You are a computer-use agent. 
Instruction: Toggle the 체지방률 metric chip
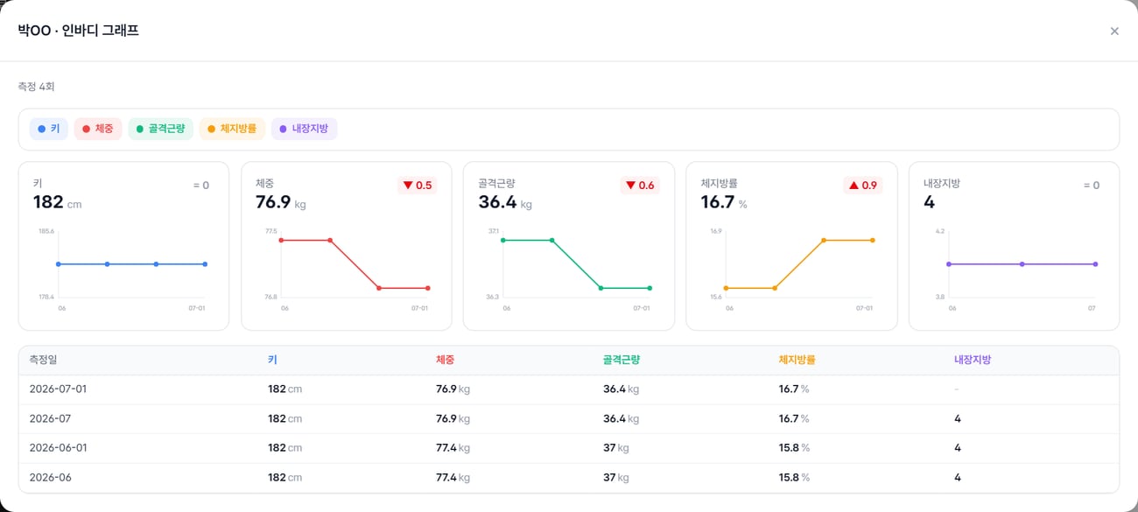point(232,129)
